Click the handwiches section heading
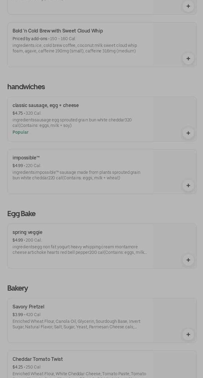The width and height of the screenshot is (203, 378). (x=26, y=87)
